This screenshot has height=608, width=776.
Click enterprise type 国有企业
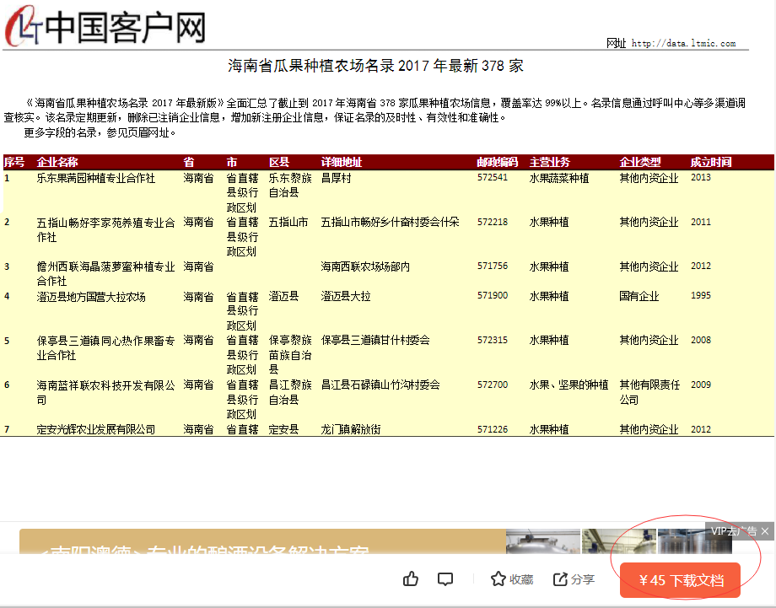coord(639,296)
